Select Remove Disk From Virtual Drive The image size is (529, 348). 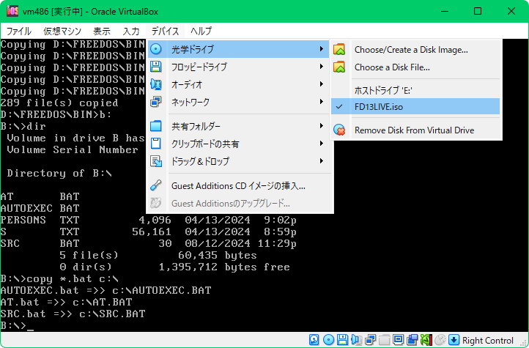[415, 130]
